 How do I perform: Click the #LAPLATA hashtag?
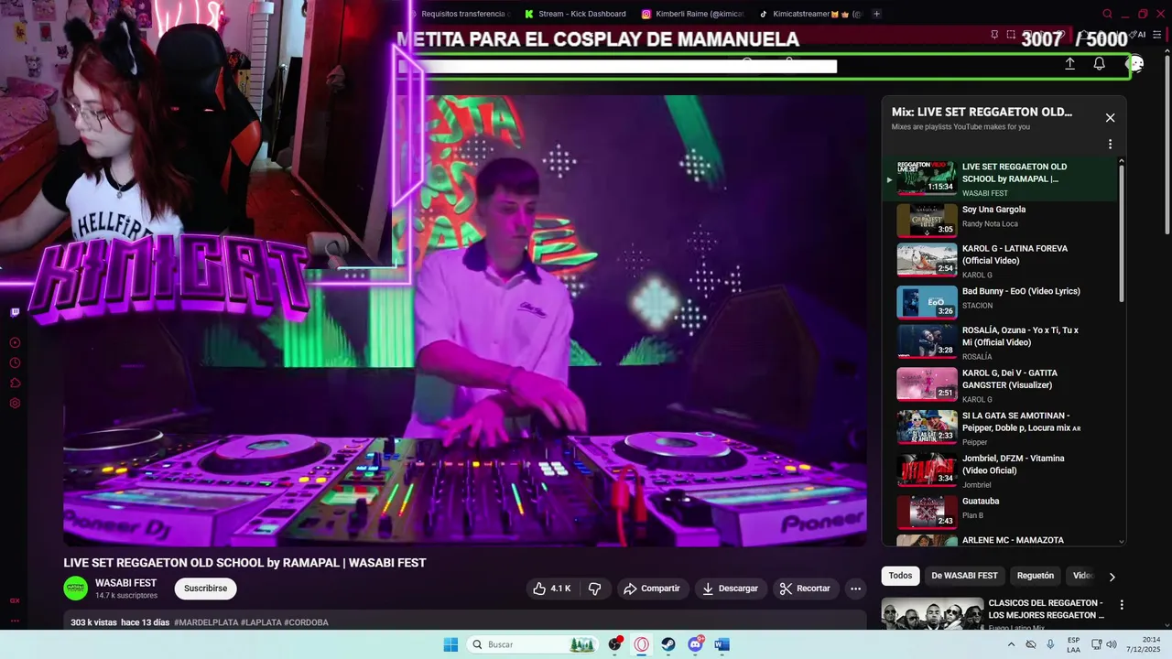click(x=261, y=622)
